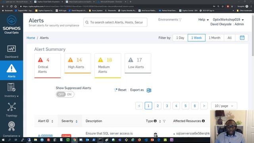The height and width of the screenshot is (143, 254).
Task: Click the alerts search input field
Action: coord(115,22)
